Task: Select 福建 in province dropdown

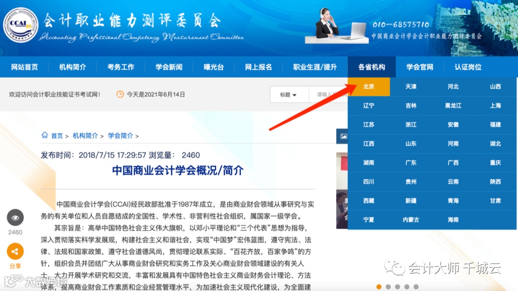Action: pos(495,125)
